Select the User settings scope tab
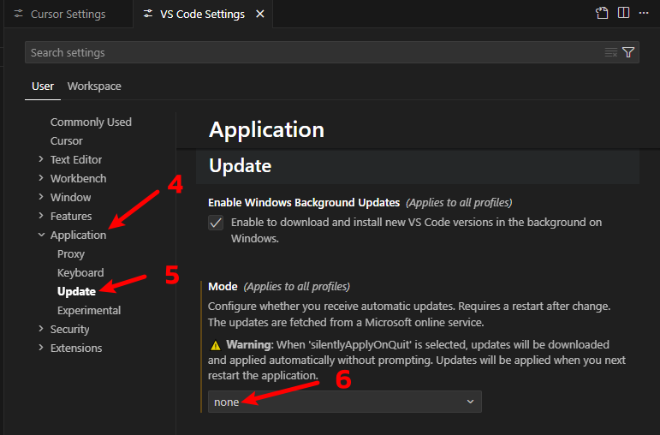Image resolution: width=660 pixels, height=435 pixels. [43, 86]
